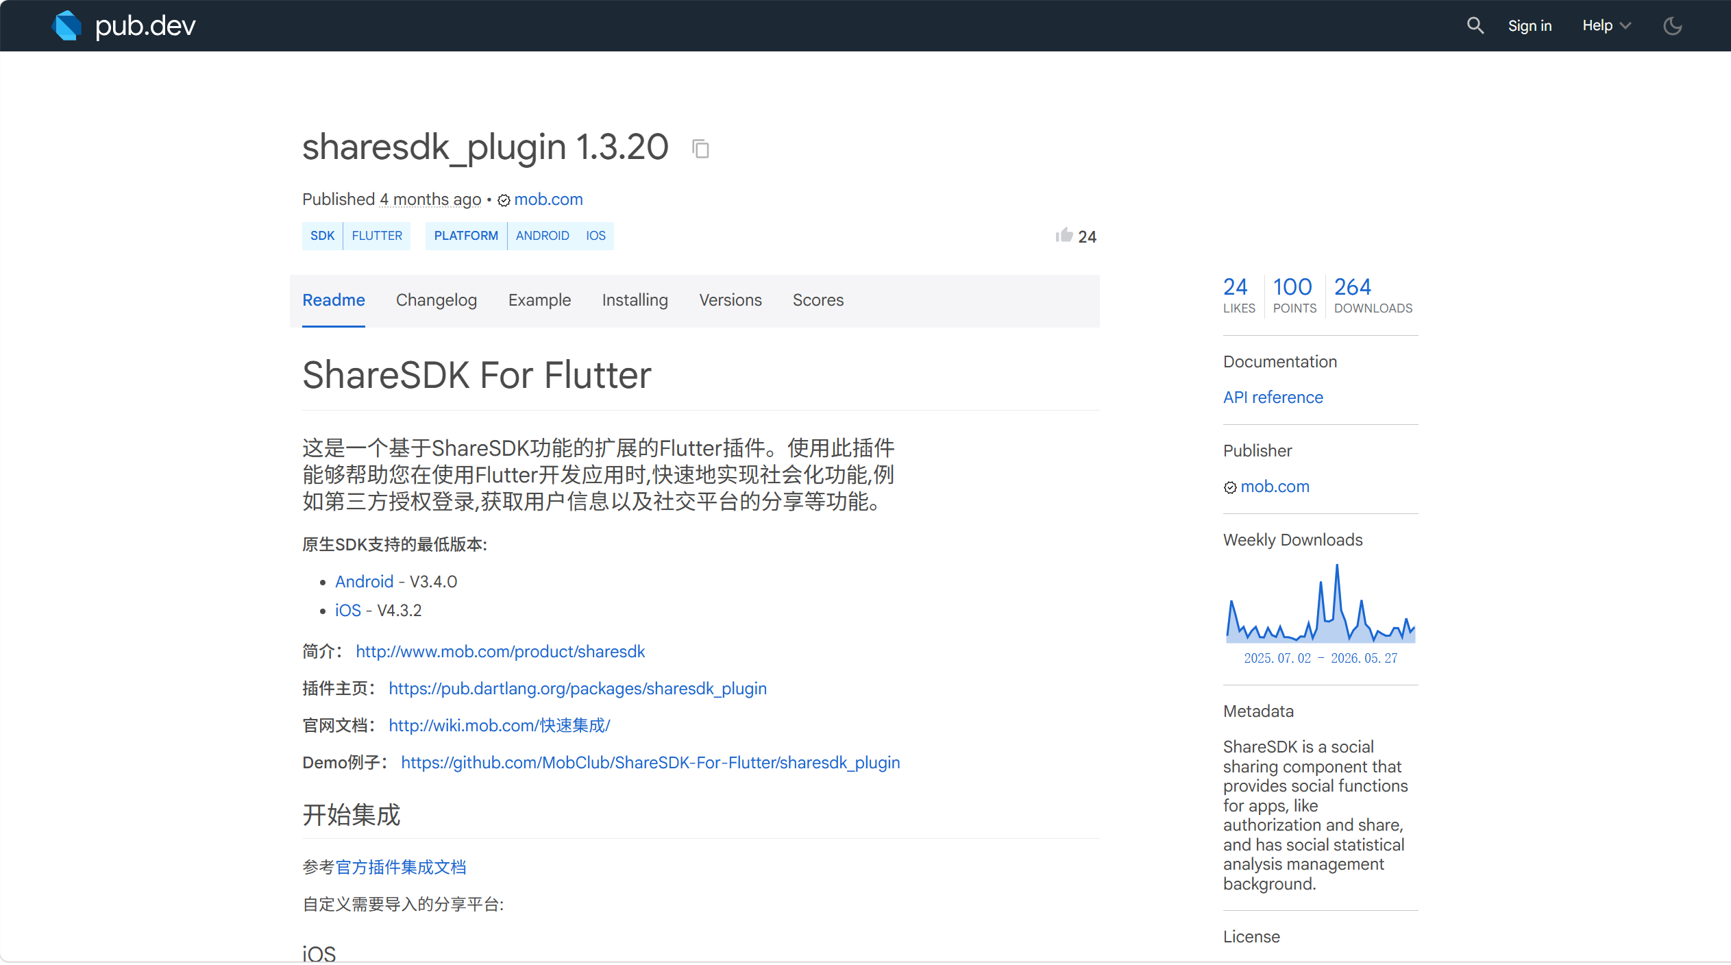The image size is (1731, 965).
Task: Toggle dark mode moon icon
Action: click(1672, 26)
